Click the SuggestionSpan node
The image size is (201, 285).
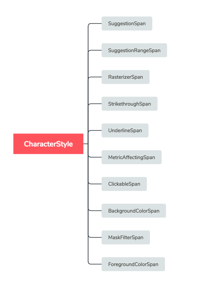[127, 24]
